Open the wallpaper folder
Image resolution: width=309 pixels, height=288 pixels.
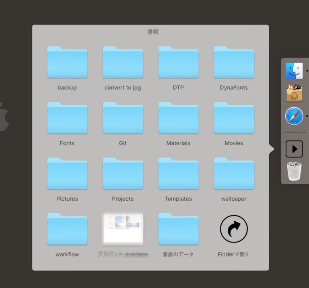(234, 174)
